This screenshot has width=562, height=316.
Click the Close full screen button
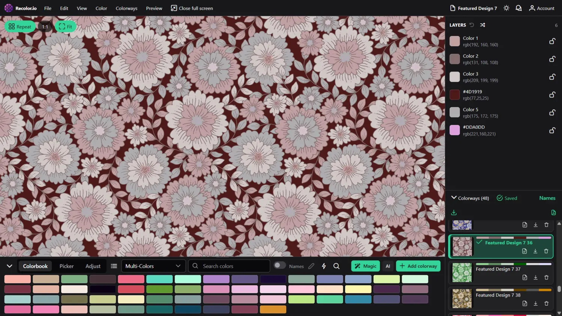point(192,8)
